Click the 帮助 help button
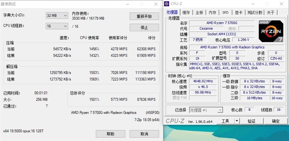The width and height of the screenshot is (289, 141). (111, 134)
